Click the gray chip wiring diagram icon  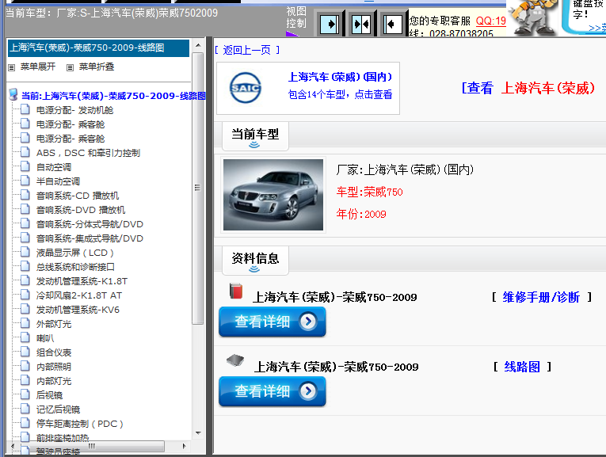pyautogui.click(x=235, y=360)
